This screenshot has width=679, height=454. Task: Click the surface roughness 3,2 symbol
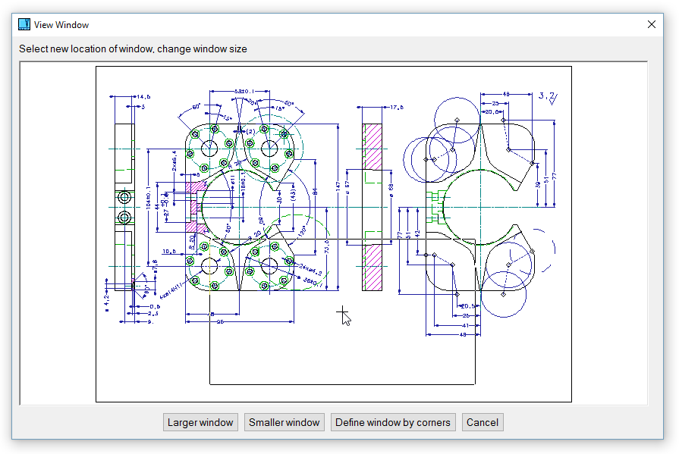(x=548, y=97)
